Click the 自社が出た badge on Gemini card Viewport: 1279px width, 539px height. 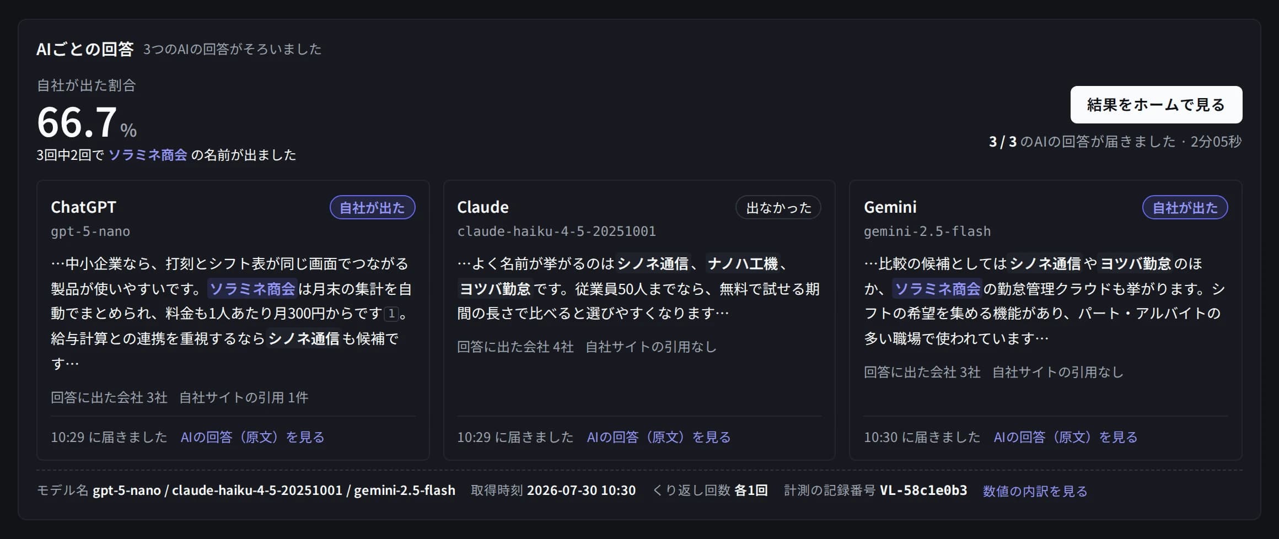coord(1185,207)
